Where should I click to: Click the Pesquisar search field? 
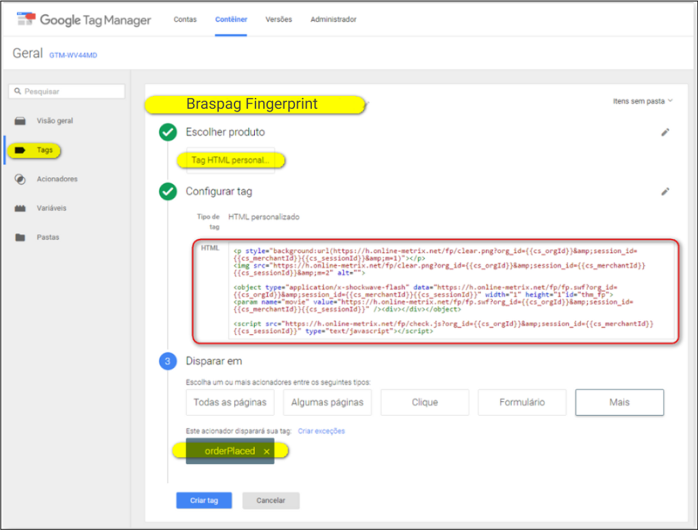pos(66,91)
